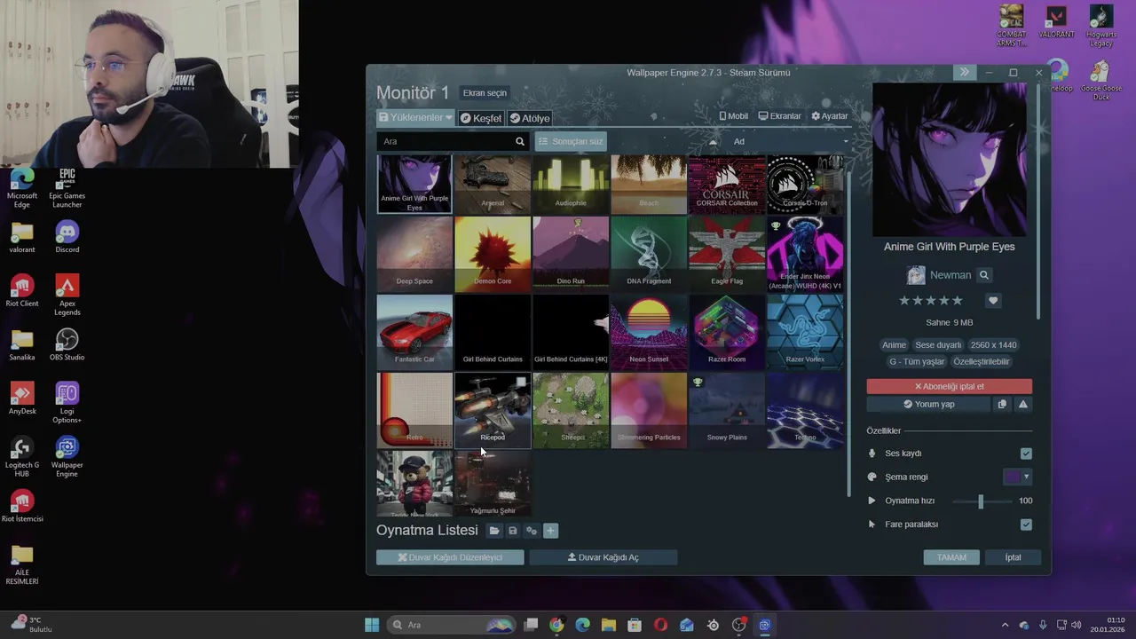Viewport: 1136px width, 639px height.
Task: Cancel with the İptal button
Action: coord(1013,557)
